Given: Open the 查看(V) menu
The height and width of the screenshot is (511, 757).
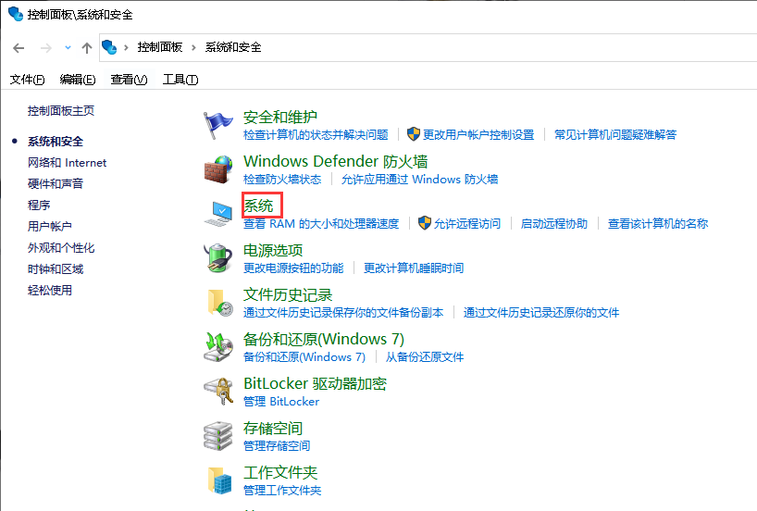Looking at the screenshot, I should (x=129, y=80).
